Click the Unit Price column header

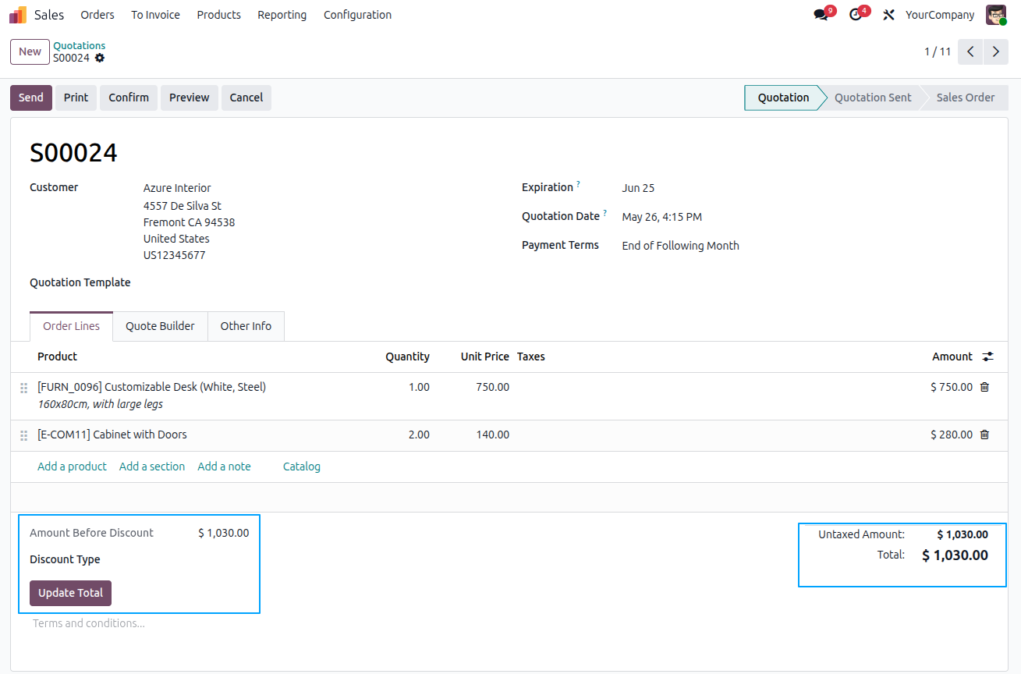click(x=484, y=357)
